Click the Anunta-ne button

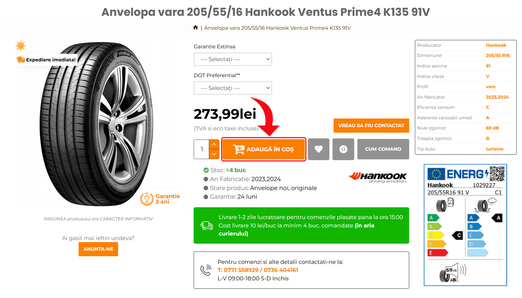pos(98,249)
